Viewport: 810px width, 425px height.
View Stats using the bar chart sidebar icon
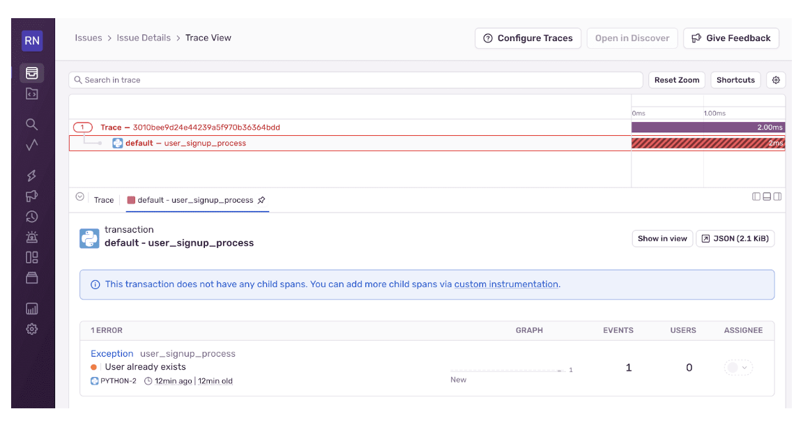32,308
